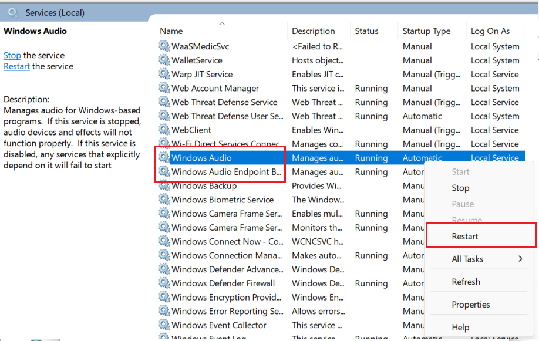This screenshot has width=539, height=341.
Task: Click the gear icon beside Web Threat Defense Service
Action: 164,102
